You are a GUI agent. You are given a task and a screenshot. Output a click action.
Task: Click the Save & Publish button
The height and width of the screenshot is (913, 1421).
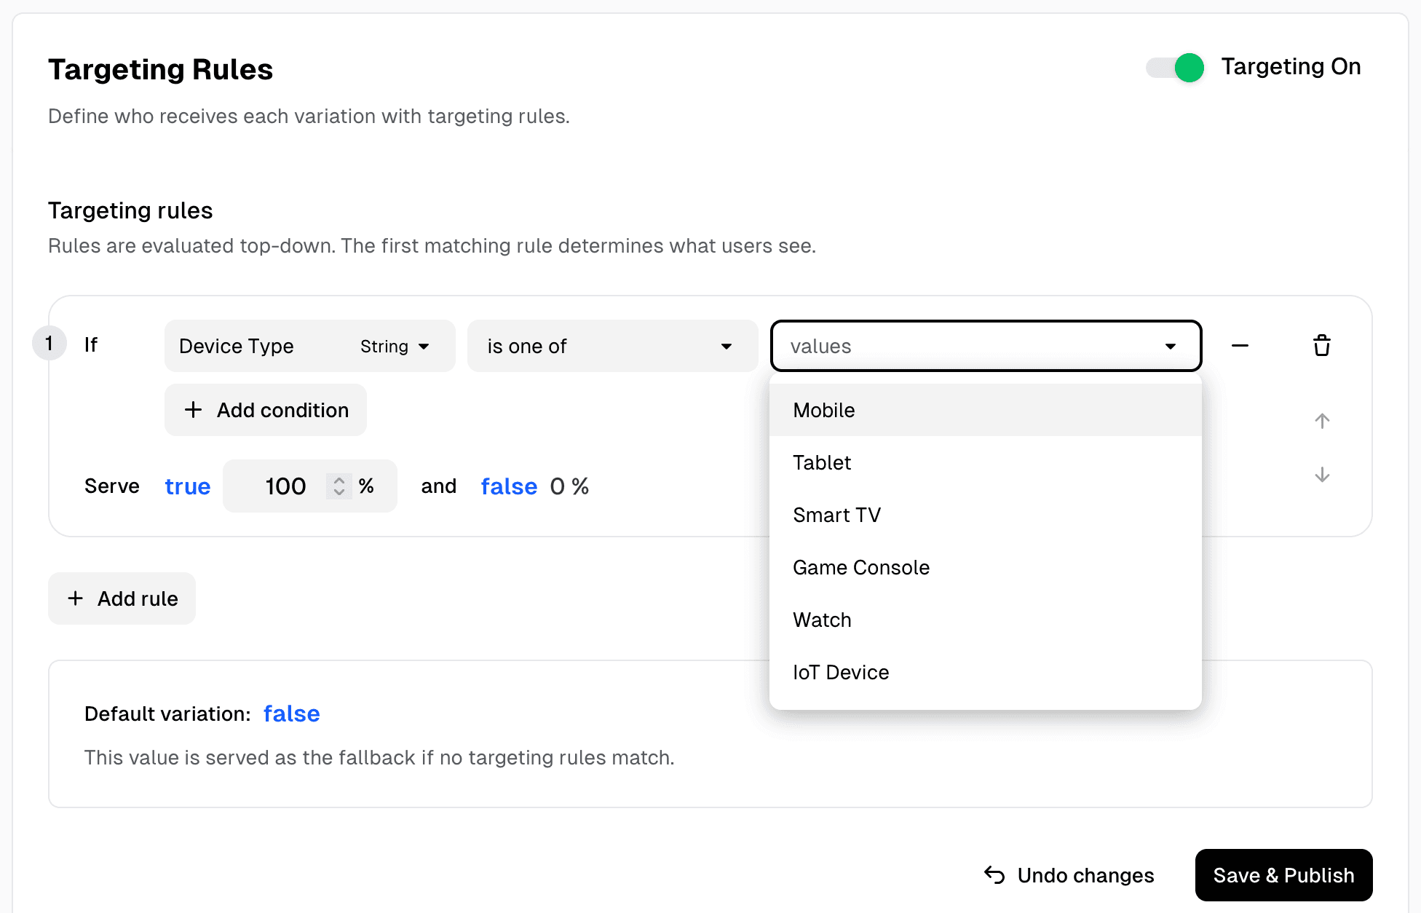[x=1283, y=875]
